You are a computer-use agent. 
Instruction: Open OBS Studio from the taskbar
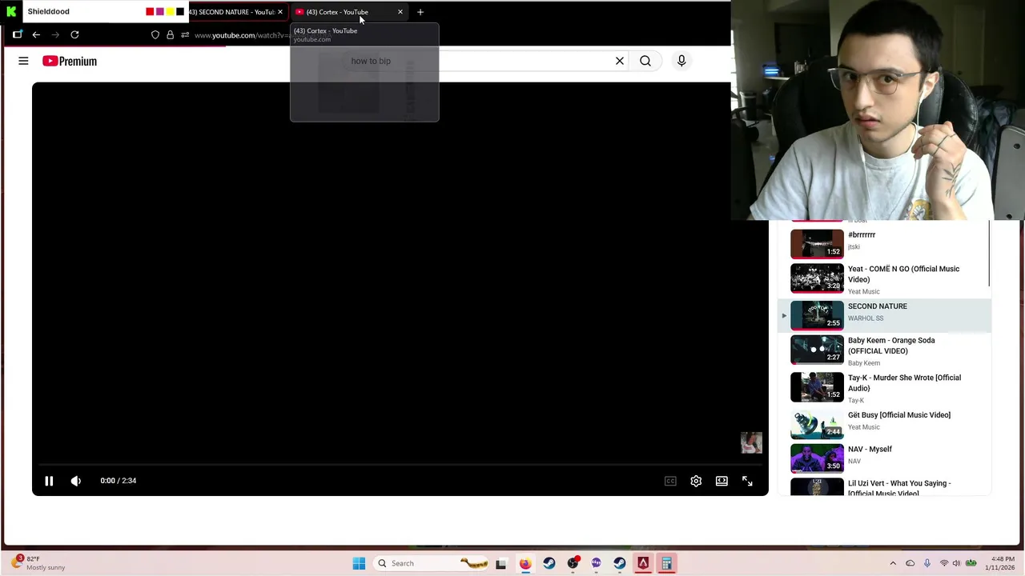pyautogui.click(x=573, y=563)
